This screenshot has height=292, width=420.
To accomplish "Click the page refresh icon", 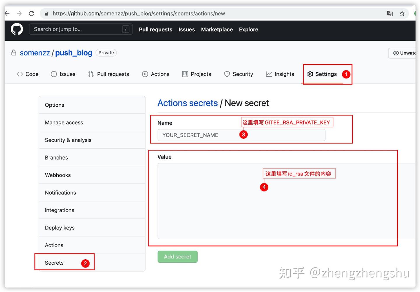I will (32, 13).
